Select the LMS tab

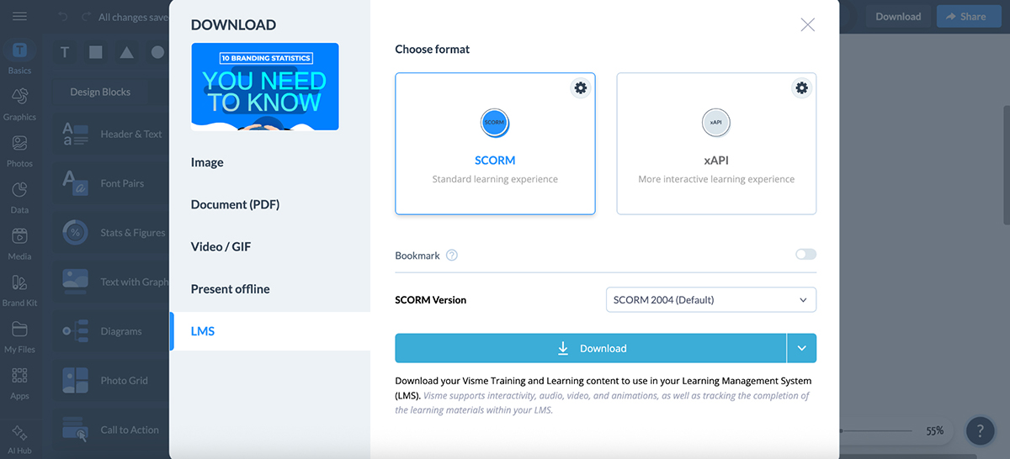tap(270, 331)
